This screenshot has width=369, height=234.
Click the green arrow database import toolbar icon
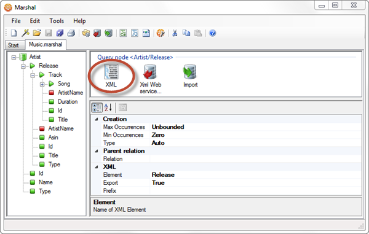pyautogui.click(x=108, y=33)
